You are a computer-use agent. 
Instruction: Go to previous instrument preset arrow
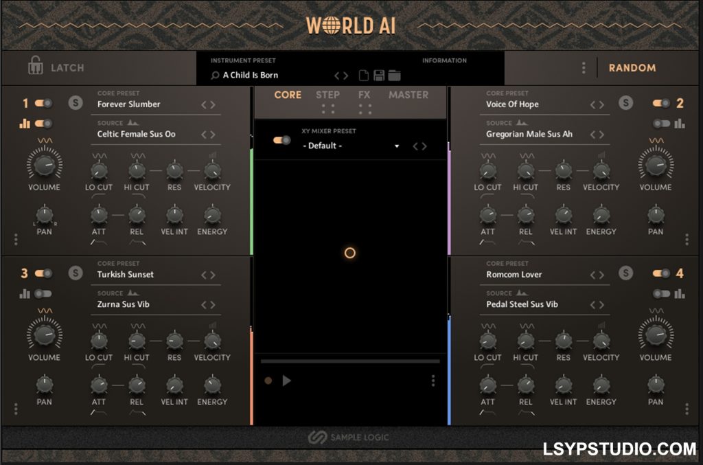337,76
